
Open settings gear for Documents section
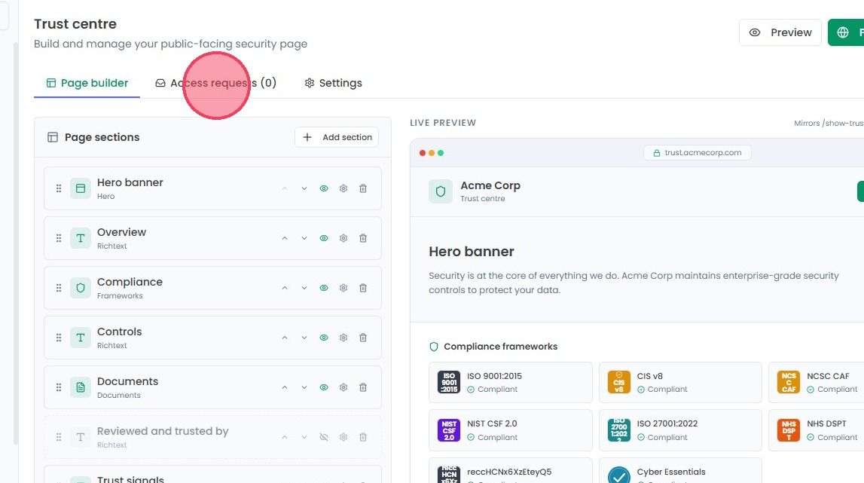343,387
